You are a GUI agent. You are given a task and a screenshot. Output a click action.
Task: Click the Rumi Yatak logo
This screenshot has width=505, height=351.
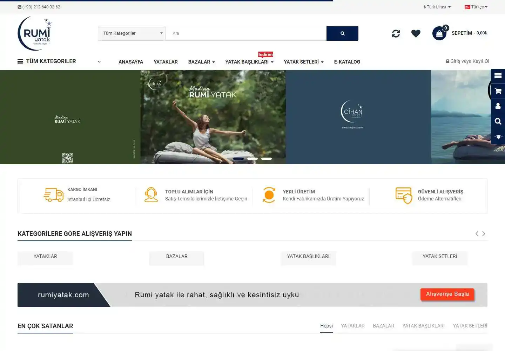35,33
